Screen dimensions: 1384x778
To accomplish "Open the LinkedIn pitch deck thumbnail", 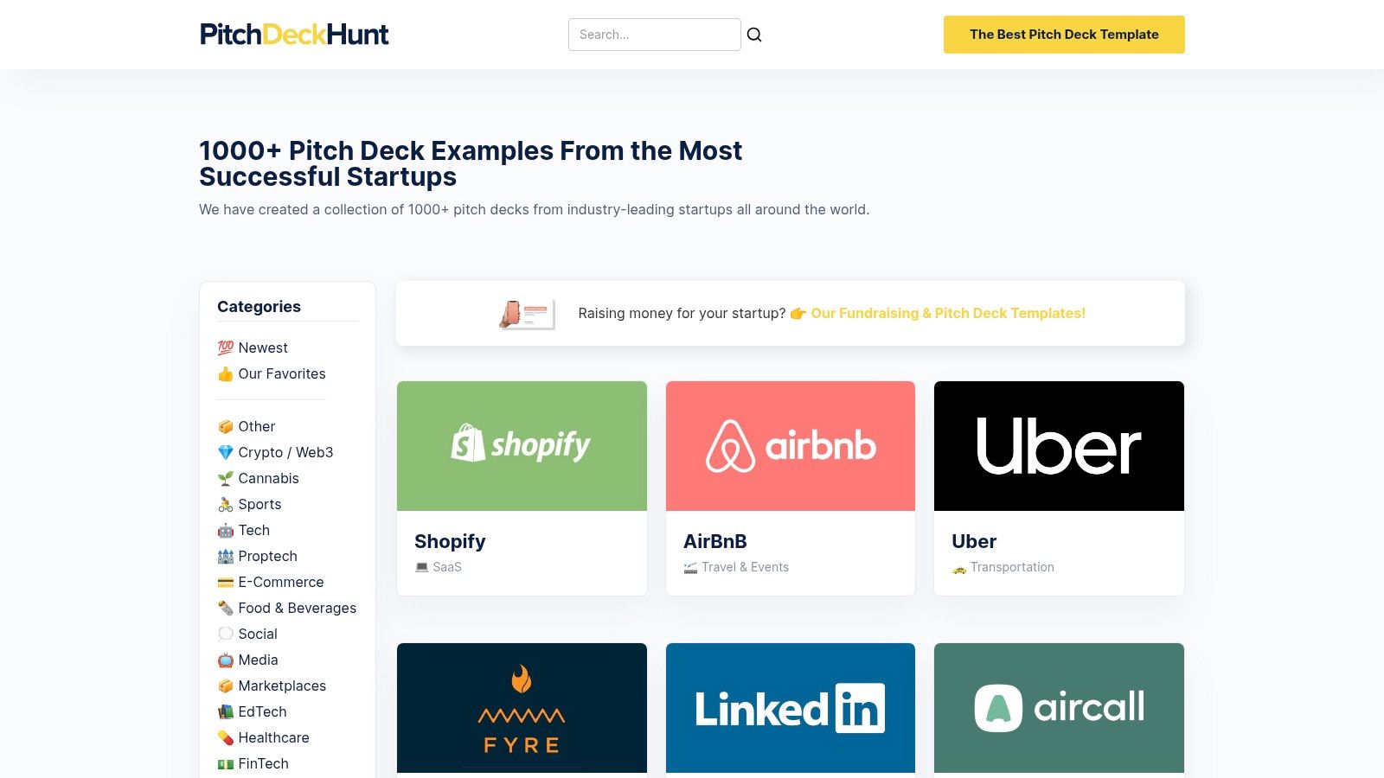I will coord(790,707).
